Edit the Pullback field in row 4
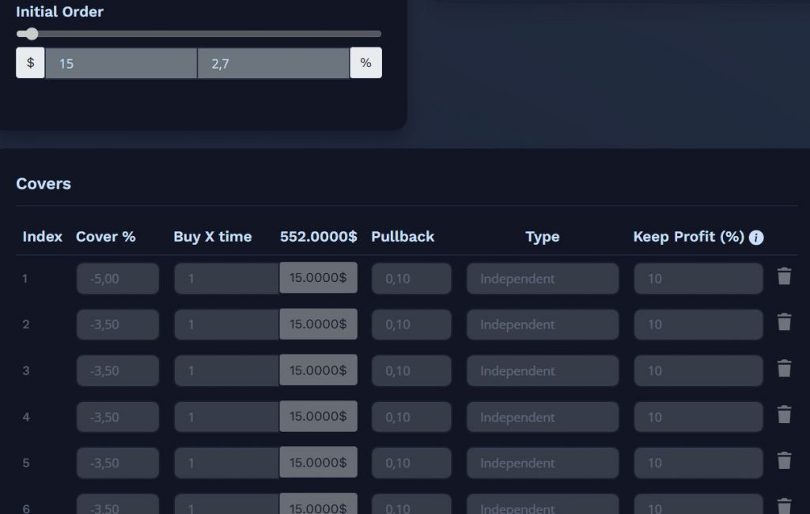 (411, 417)
